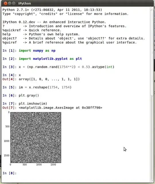Viewport: 155px width, 184px height.
Task: Close the IPython window
Action: point(5,3)
